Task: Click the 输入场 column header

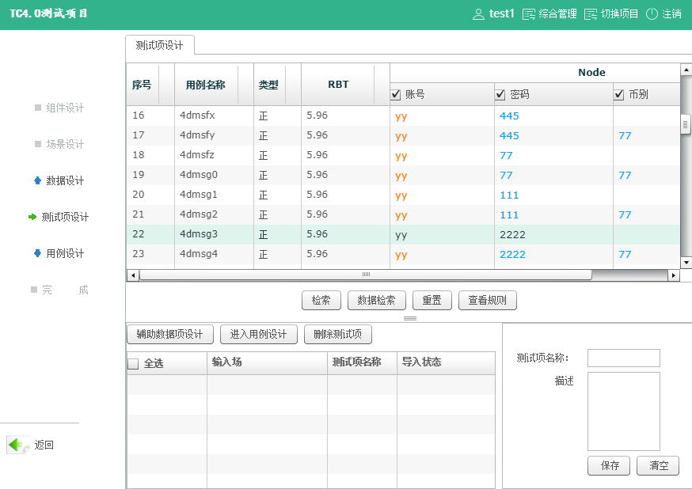Action: click(267, 363)
